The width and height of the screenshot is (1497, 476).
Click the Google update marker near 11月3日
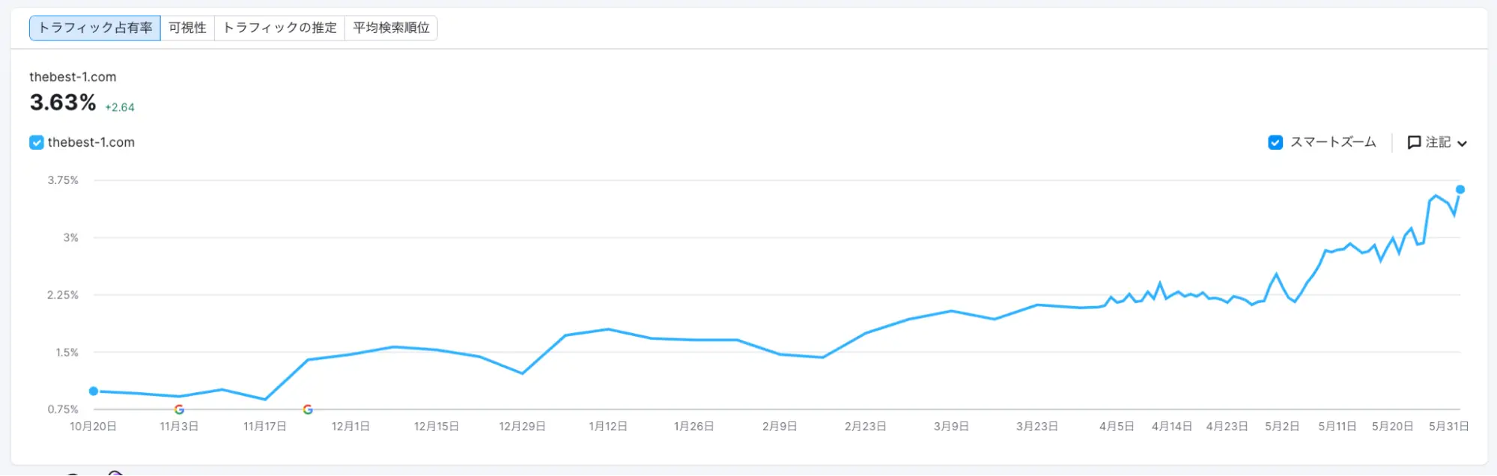pos(179,409)
